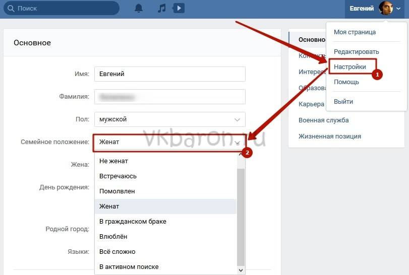Select Всё сложно status option

117,252
